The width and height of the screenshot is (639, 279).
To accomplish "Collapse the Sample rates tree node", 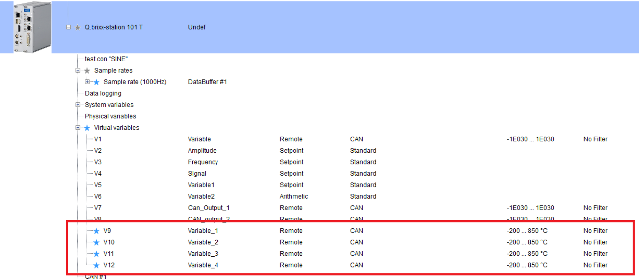I will (78, 70).
